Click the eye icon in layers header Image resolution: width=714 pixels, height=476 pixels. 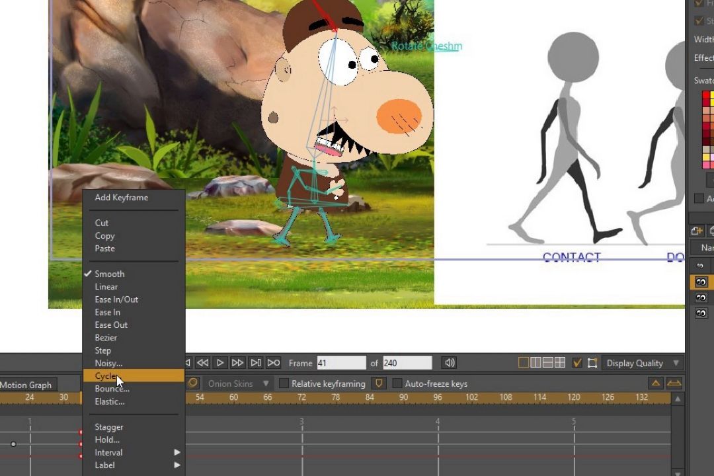700,265
